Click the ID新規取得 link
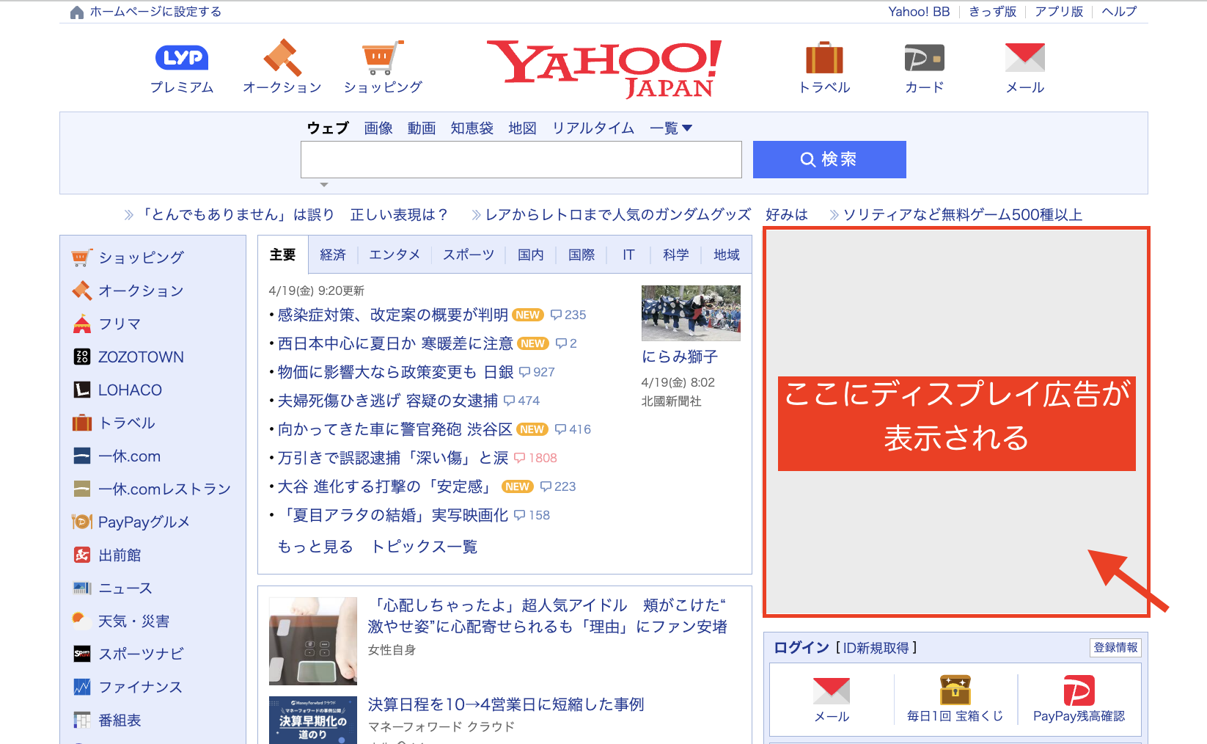This screenshot has height=744, width=1207. (x=876, y=648)
